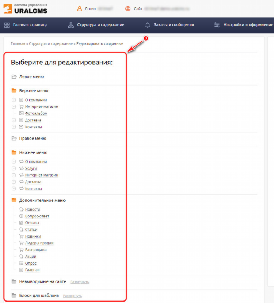Click the Блоки для шаблона folder icon
The image size is (274, 303).
coord(14,295)
